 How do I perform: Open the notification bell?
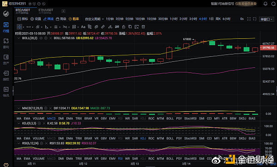click(265, 4)
